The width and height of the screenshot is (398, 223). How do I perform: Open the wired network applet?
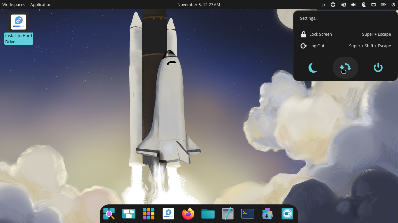[374, 5]
